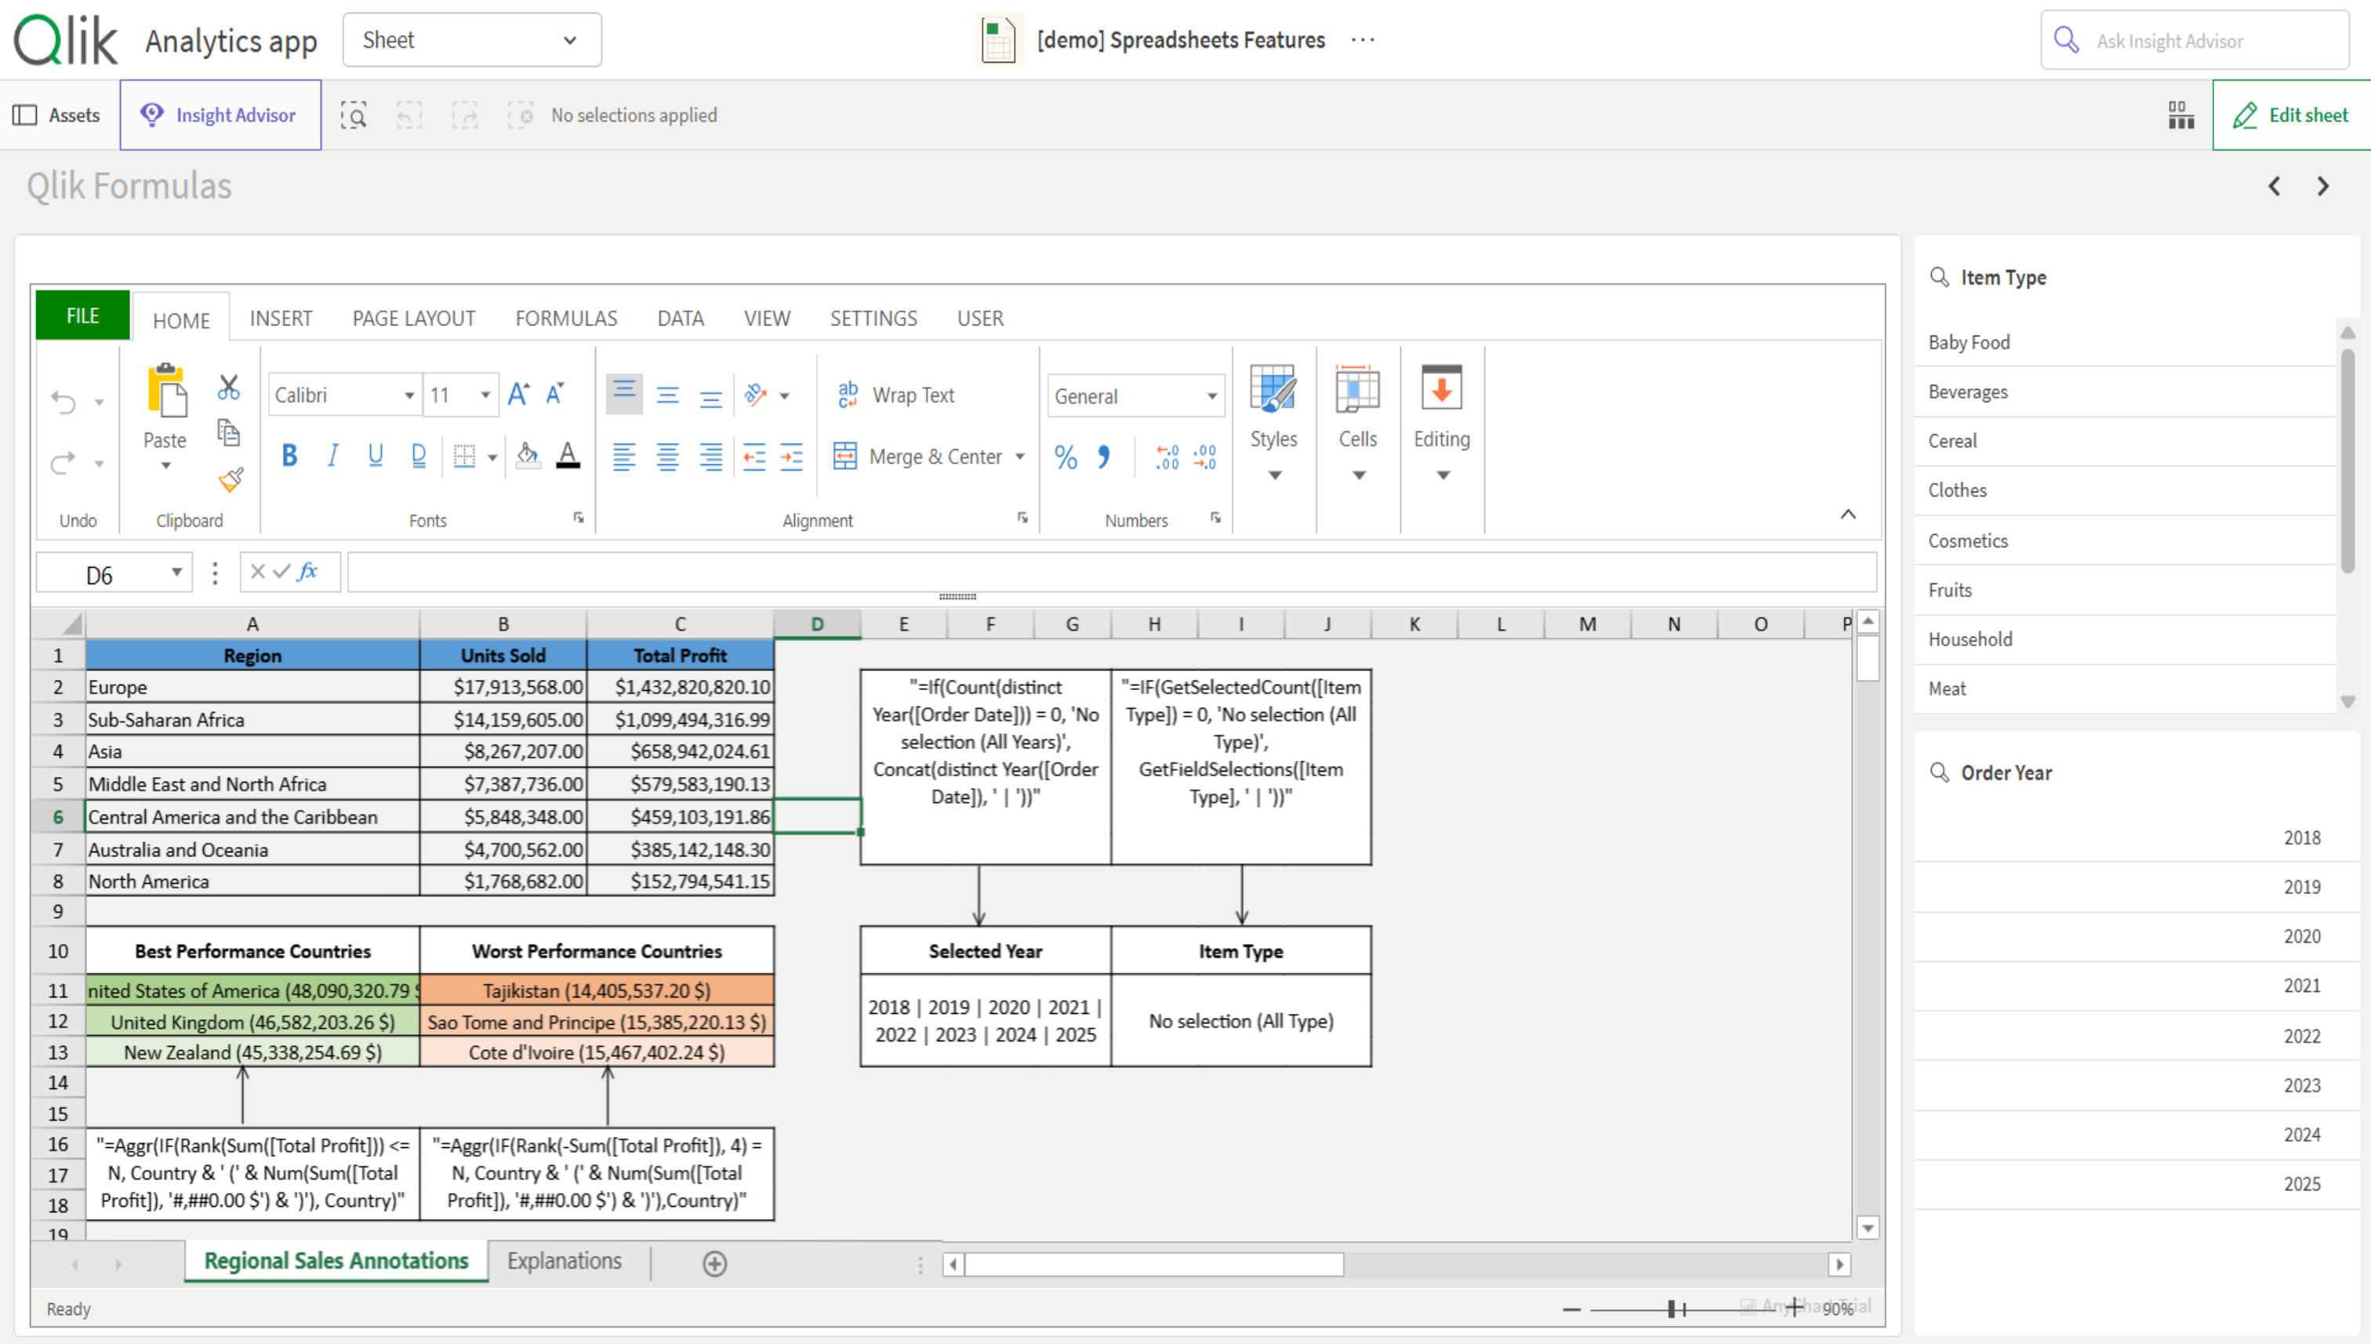
Task: Toggle Double Underline formatting
Action: 419,456
